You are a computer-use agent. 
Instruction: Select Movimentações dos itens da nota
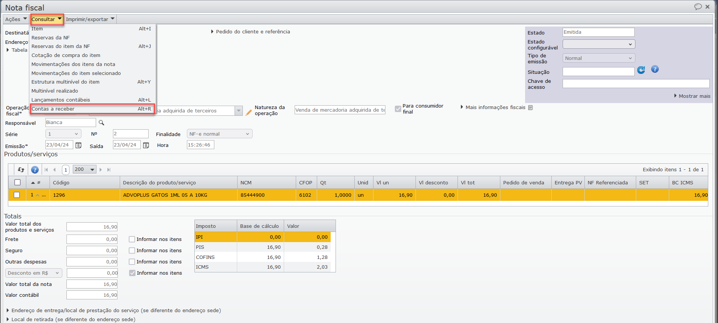point(92,64)
